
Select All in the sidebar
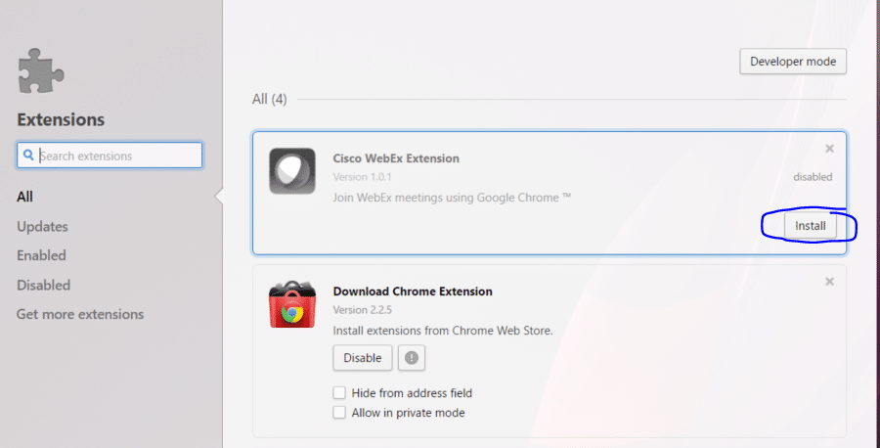24,197
